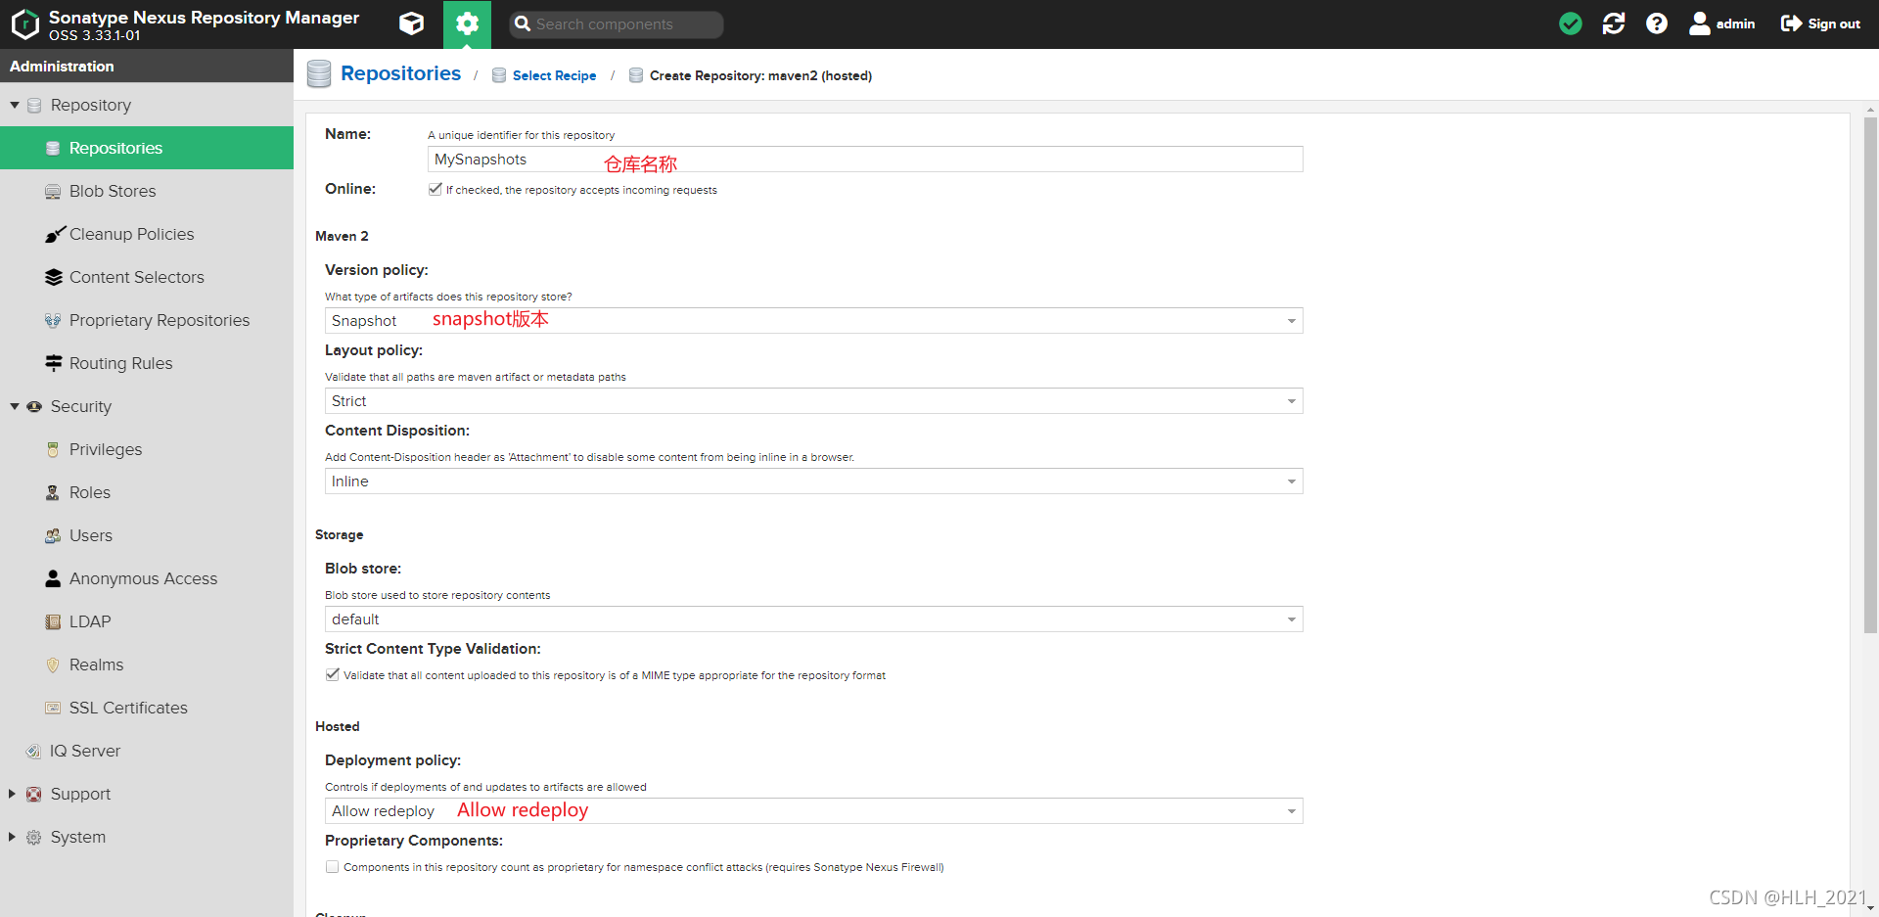The height and width of the screenshot is (917, 1879).
Task: Expand the Support tree section arrow
Action: click(x=13, y=794)
